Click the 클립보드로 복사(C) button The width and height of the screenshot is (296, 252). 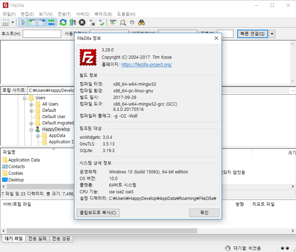click(98, 213)
